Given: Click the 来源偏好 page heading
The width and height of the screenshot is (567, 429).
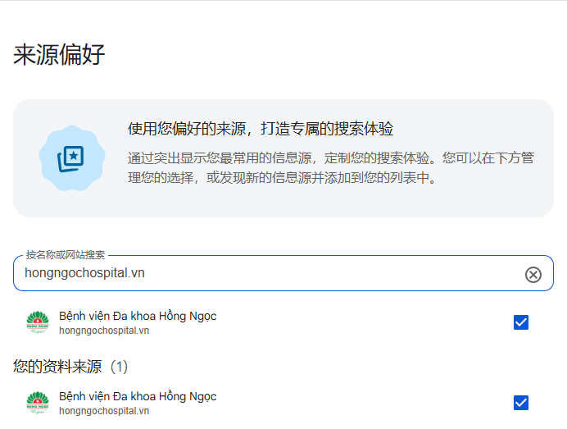Looking at the screenshot, I should 59,55.
